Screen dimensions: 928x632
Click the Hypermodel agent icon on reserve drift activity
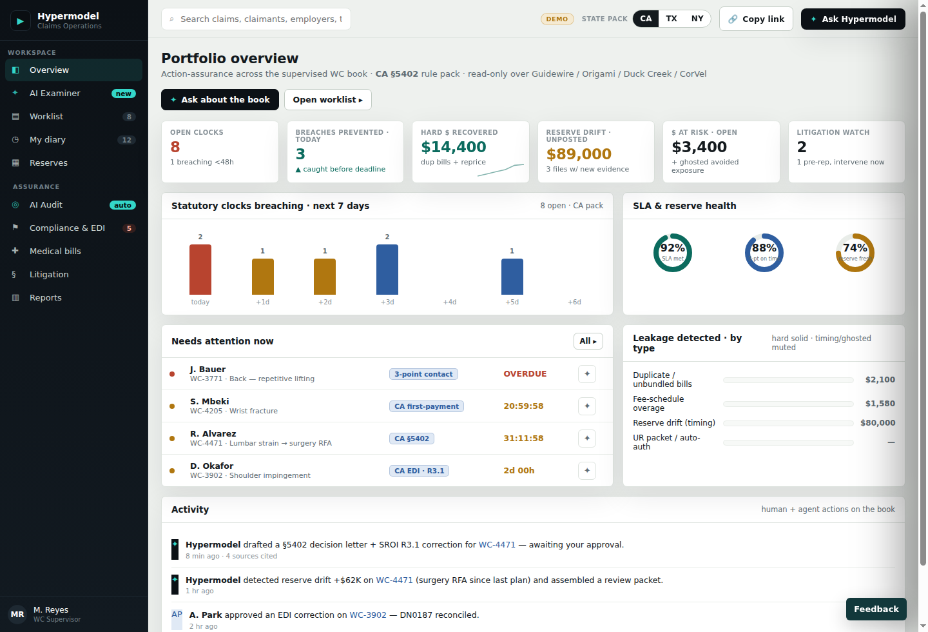click(175, 584)
